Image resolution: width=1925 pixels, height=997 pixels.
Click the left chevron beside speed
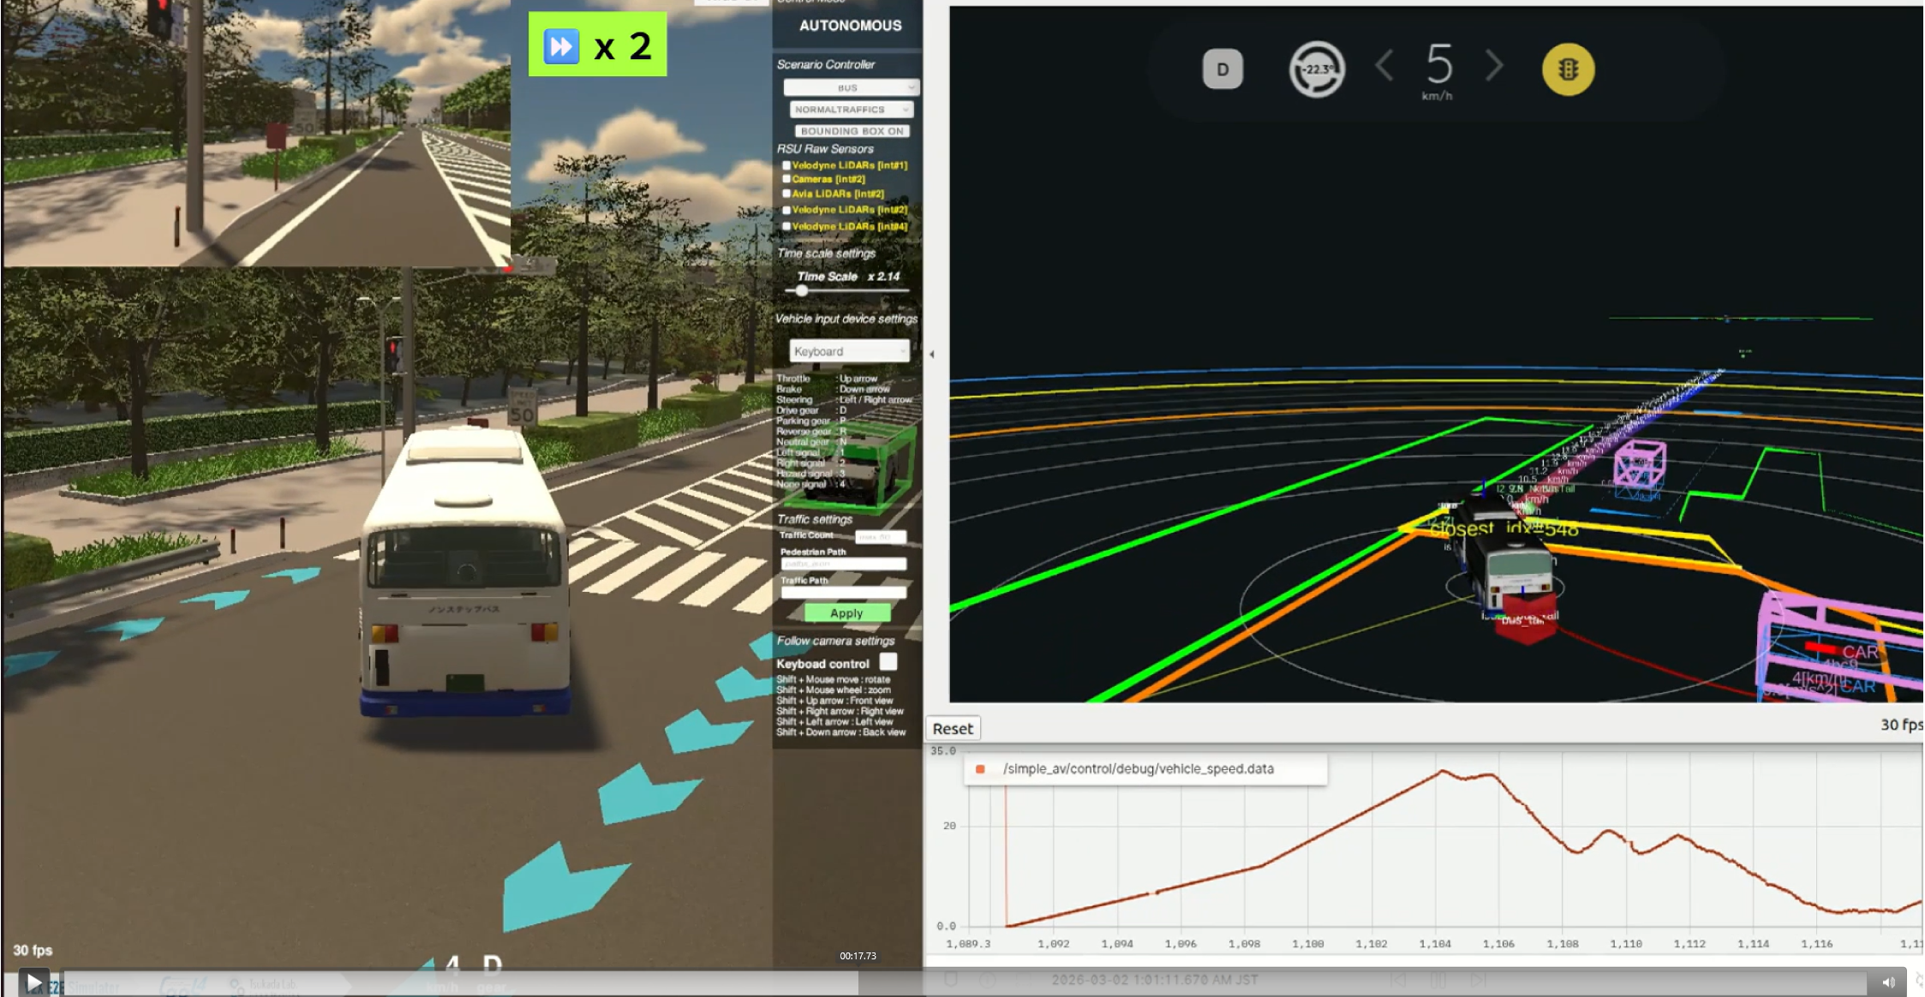[x=1384, y=66]
